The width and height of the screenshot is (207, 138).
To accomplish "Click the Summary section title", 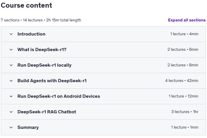I will pyautogui.click(x=28, y=127).
